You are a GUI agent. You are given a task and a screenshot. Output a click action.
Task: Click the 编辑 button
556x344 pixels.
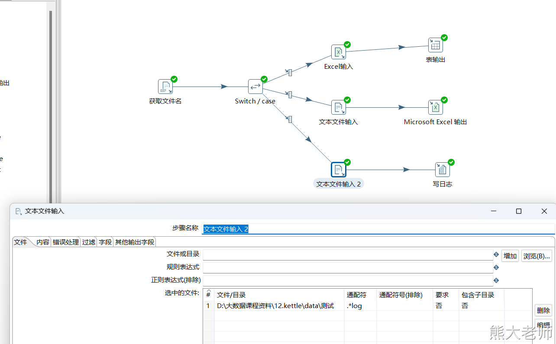pos(543,325)
